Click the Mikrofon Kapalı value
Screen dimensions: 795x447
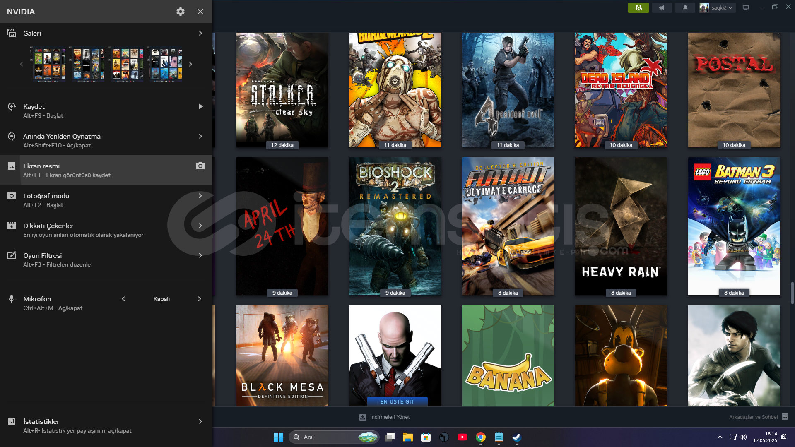[161, 299]
